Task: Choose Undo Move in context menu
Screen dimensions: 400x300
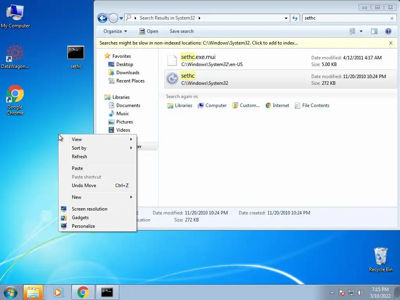Action: coord(97,186)
